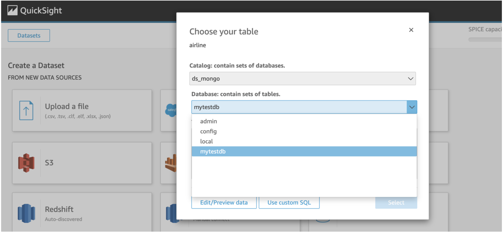Screen dimensions: 503x234
Task: Click the Upload a file card title
Action: 67,106
